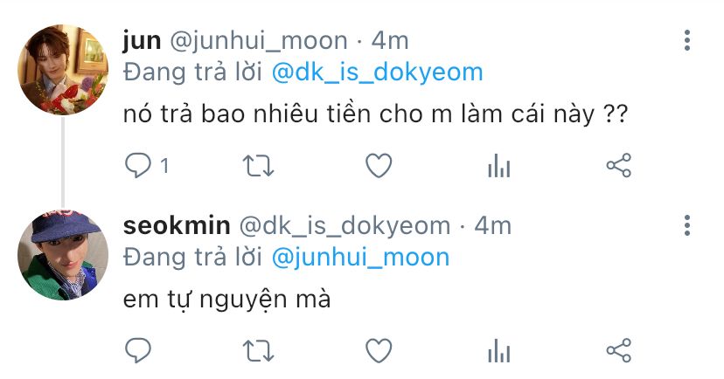724x379 pixels.
Task: Share seokmin's reply
Action: [619, 350]
